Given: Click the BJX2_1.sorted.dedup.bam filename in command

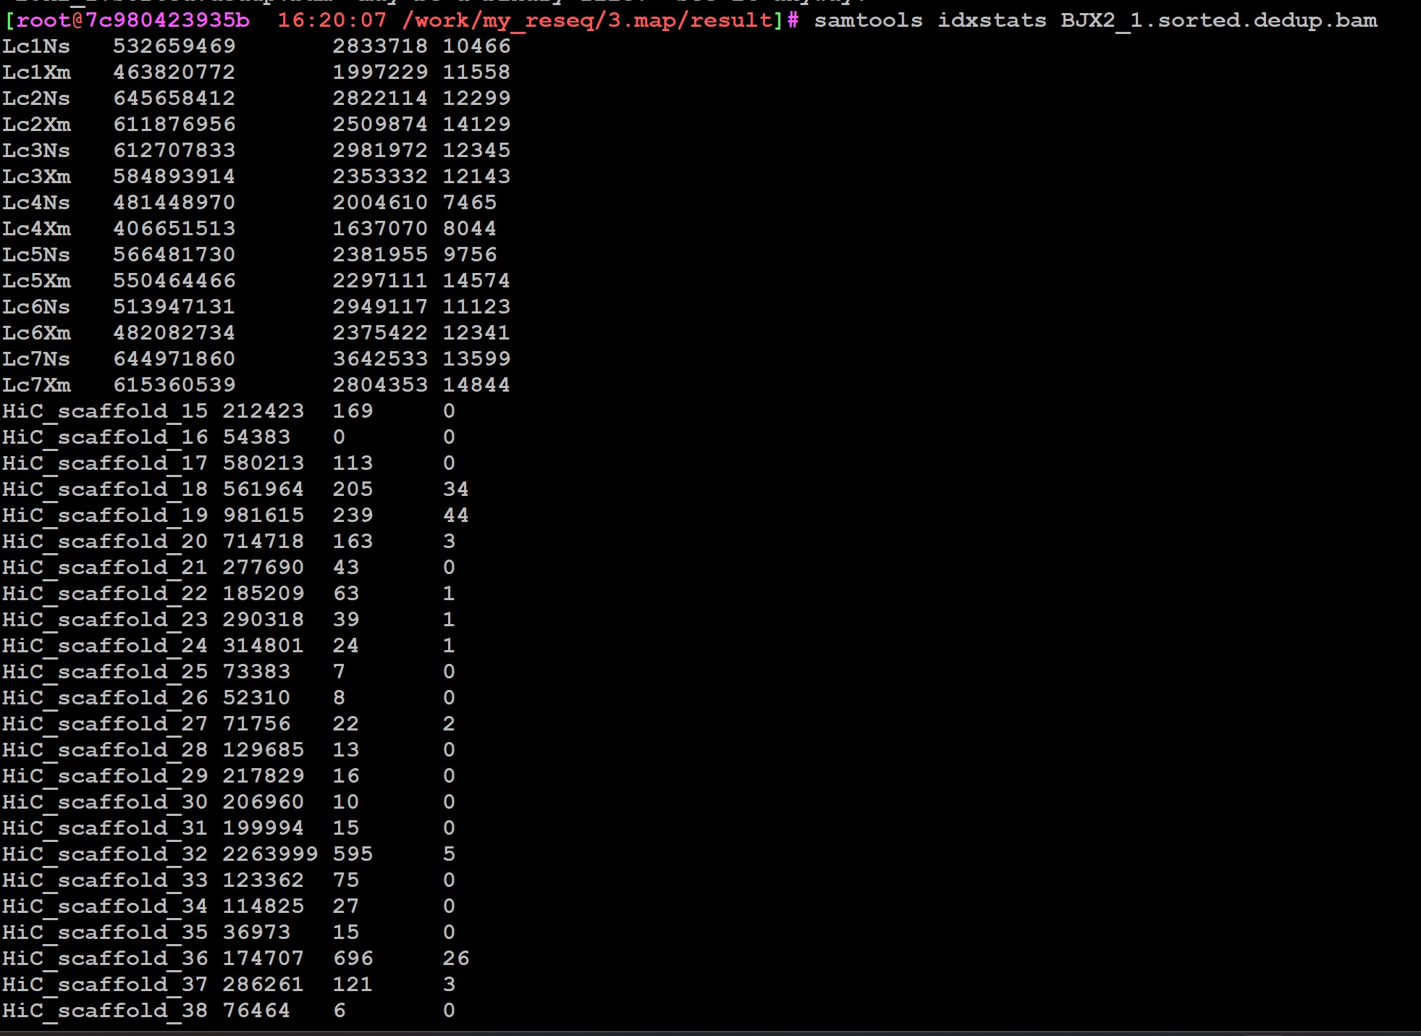Looking at the screenshot, I should tap(1218, 20).
